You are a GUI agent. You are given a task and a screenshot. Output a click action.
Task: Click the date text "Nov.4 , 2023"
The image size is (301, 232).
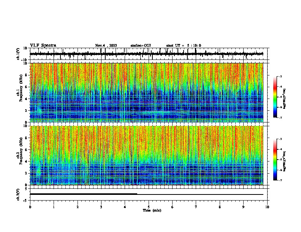pyautogui.click(x=106, y=45)
